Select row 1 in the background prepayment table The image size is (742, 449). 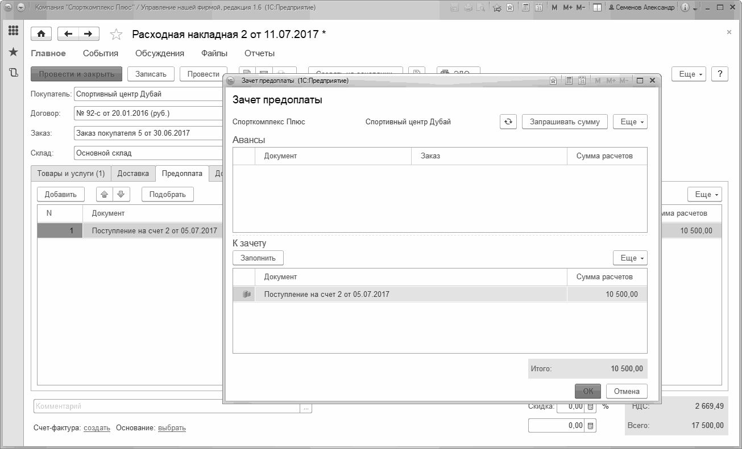(130, 230)
